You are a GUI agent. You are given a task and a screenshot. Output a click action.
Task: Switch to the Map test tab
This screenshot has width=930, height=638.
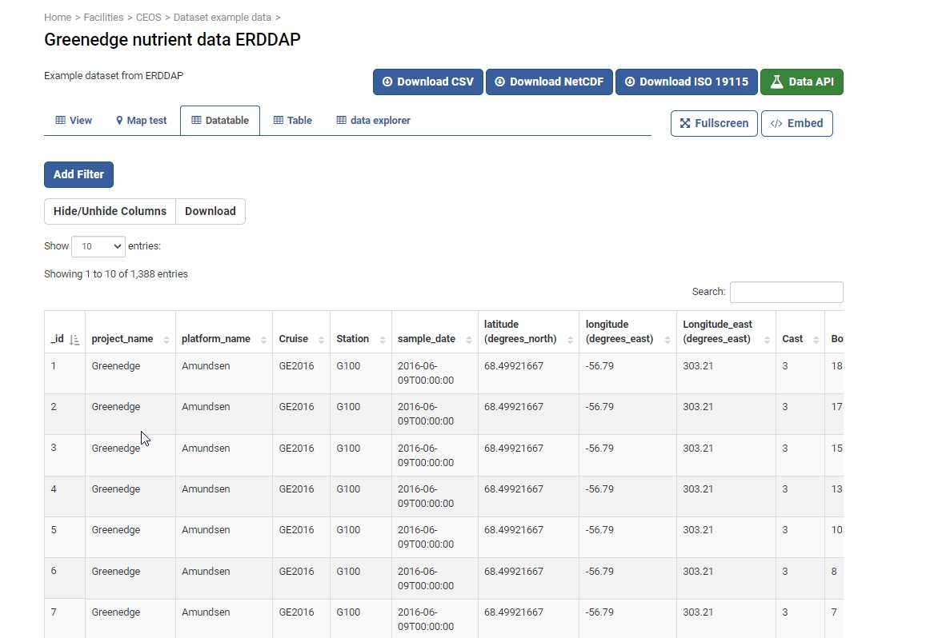click(141, 121)
